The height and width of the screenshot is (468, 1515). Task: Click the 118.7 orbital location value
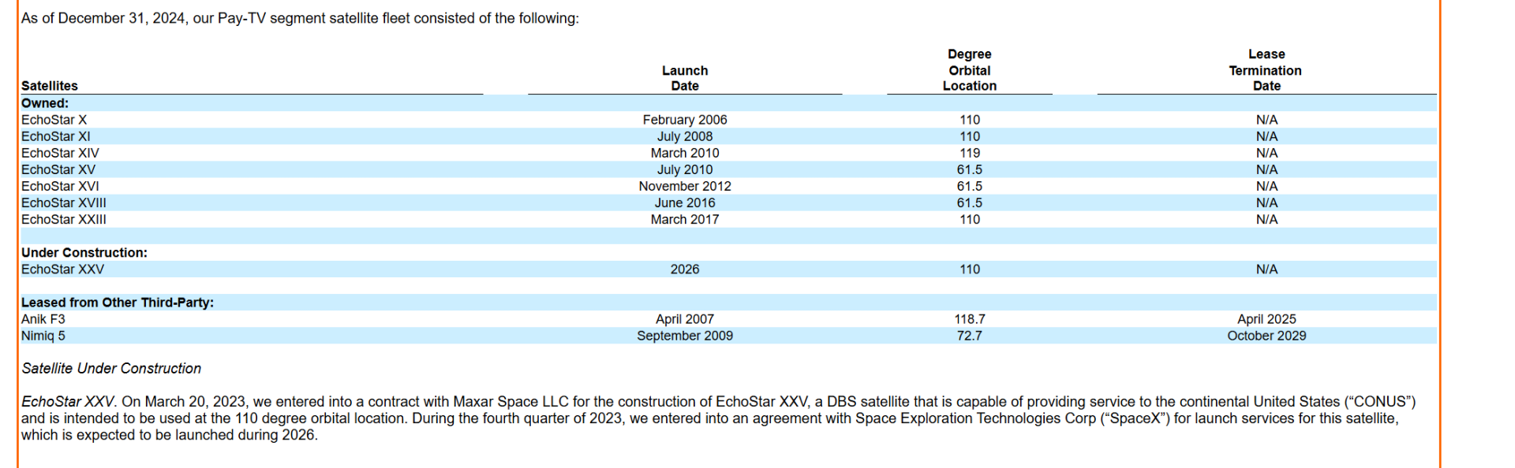969,319
